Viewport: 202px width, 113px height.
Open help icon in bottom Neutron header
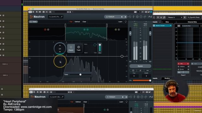(142, 97)
